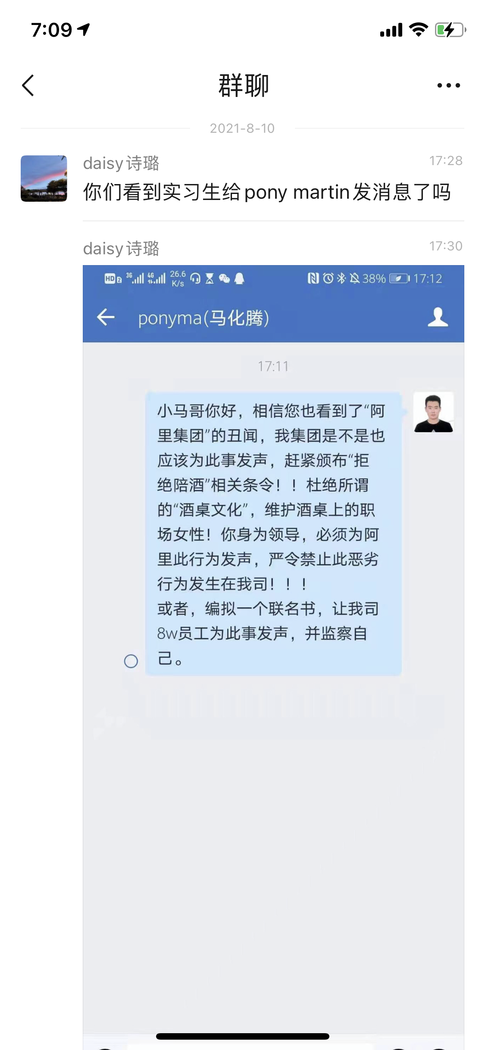
Task: Tap the 2021-8-10 date separator
Action: pyautogui.click(x=242, y=128)
